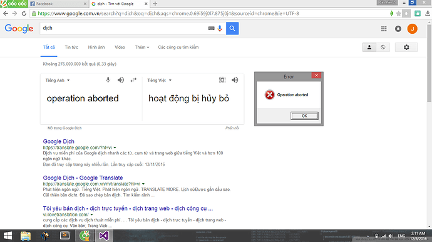Start voice search with microphone icon
The image size is (432, 242).
point(220,28)
